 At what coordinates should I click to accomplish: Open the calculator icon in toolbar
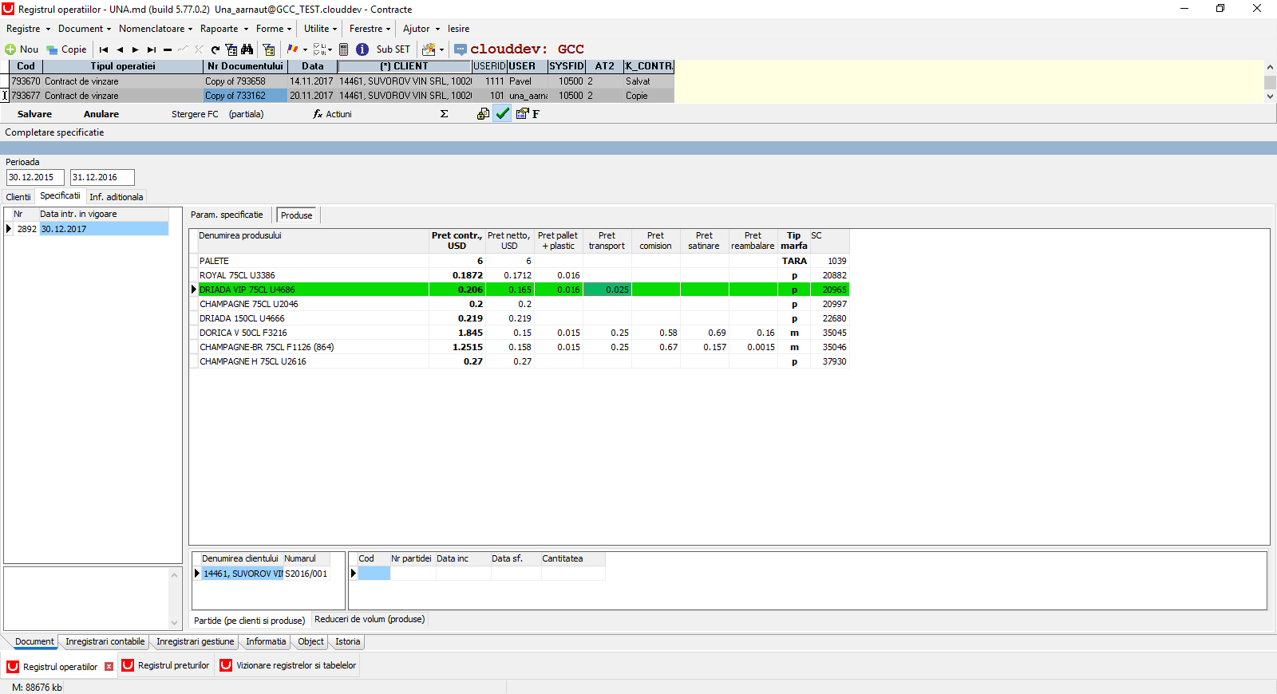[343, 49]
